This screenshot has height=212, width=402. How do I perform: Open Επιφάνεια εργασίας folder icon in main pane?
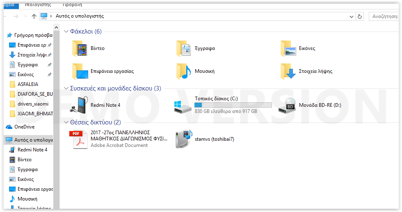(x=80, y=71)
